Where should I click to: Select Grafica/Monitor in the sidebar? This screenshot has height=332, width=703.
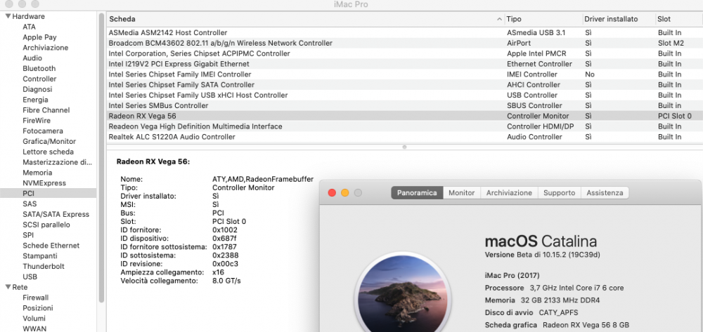(49, 141)
